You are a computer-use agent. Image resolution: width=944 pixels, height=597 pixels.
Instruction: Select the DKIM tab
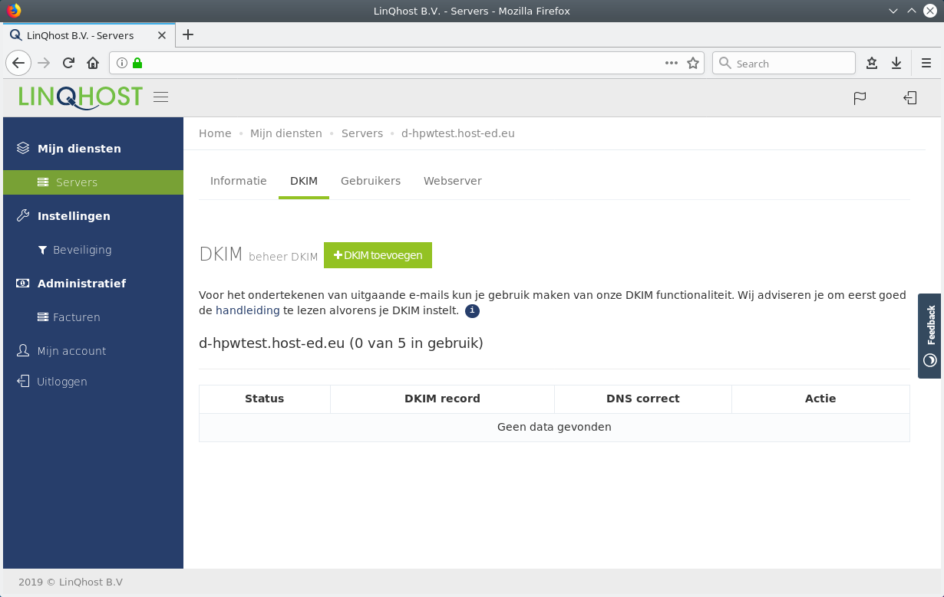click(304, 181)
